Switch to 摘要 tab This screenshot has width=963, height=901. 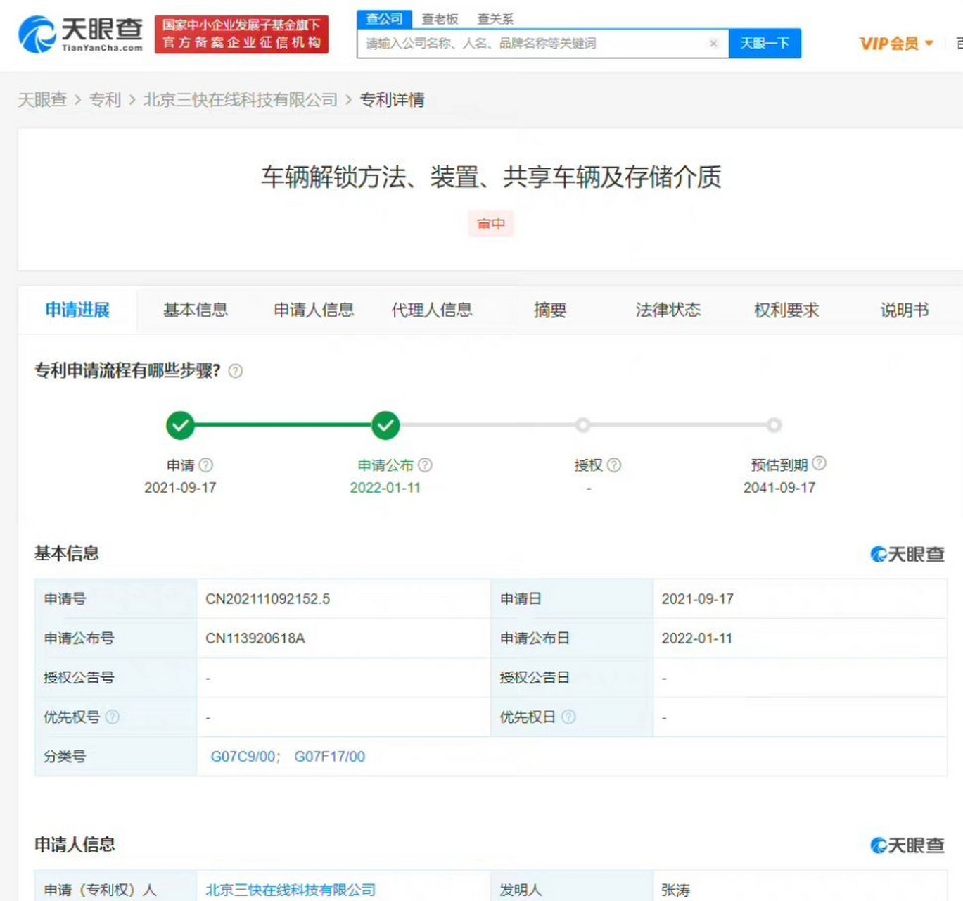[x=550, y=310]
